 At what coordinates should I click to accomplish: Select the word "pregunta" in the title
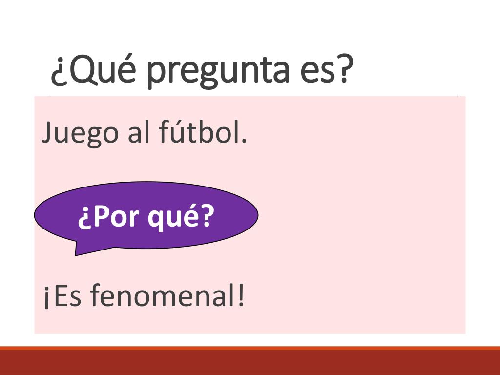coord(218,72)
